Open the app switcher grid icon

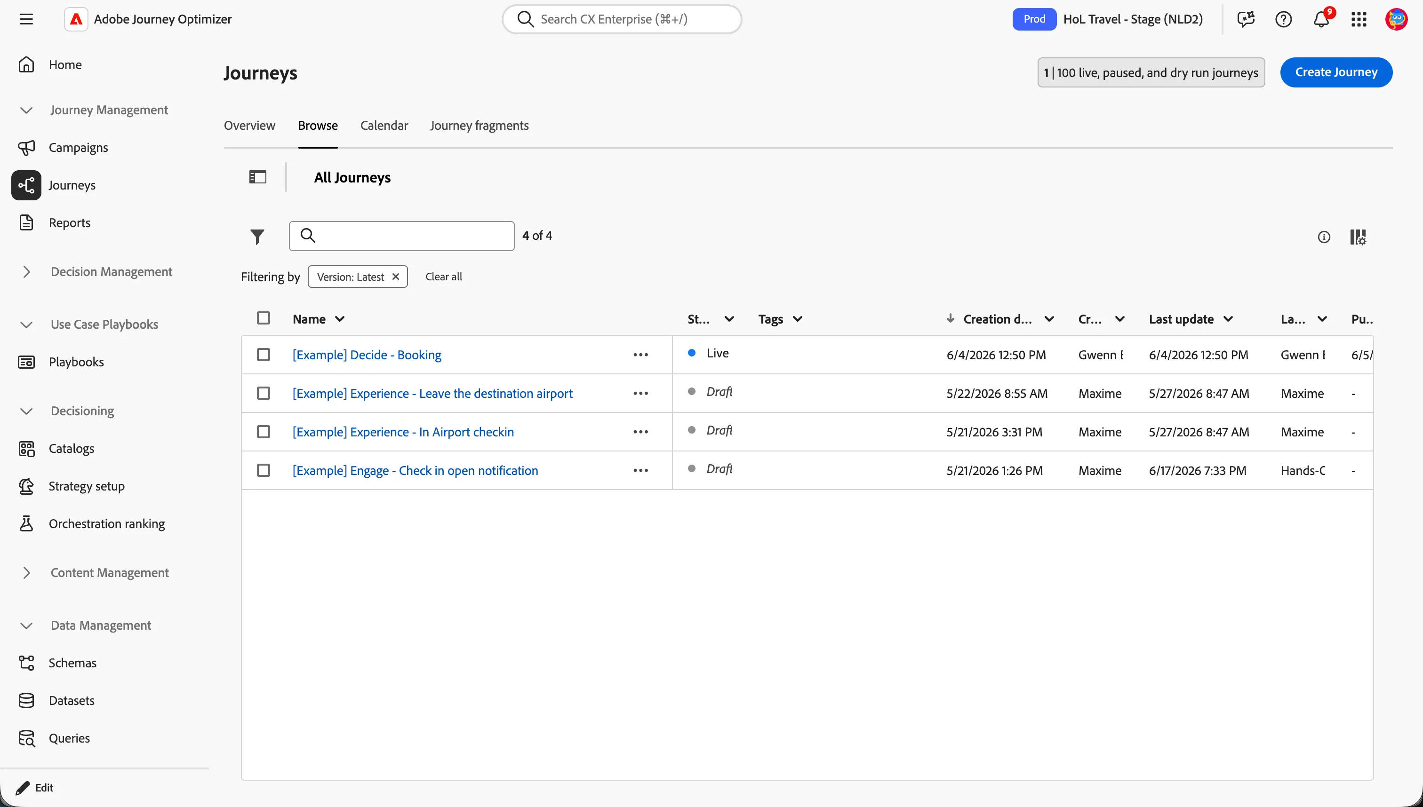tap(1359, 19)
